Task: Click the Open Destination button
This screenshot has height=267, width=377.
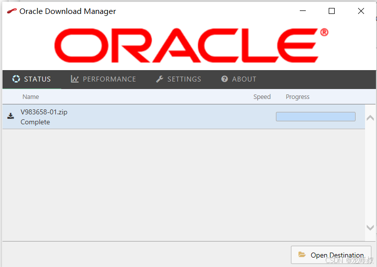Action: 331,255
